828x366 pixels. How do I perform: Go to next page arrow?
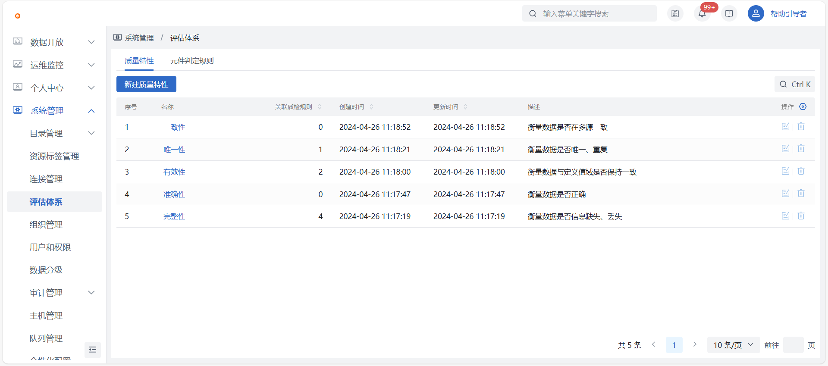coord(695,344)
